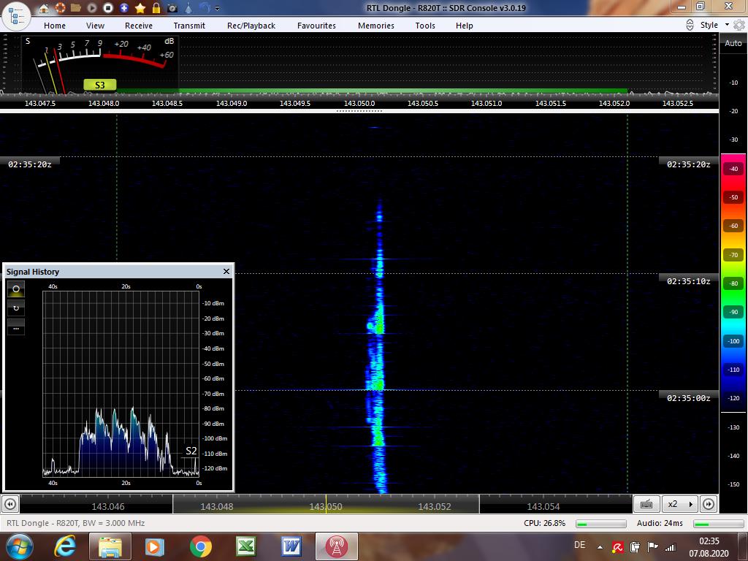748x561 pixels.
Task: Open the x2 zoom dropdown
Action: tap(680, 504)
